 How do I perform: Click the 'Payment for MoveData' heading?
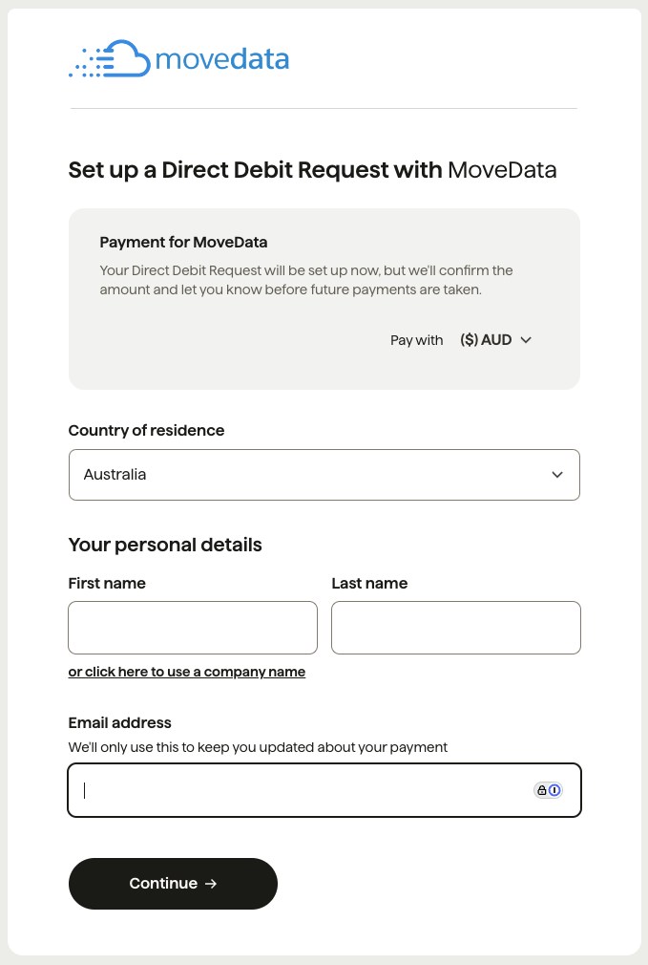(184, 242)
